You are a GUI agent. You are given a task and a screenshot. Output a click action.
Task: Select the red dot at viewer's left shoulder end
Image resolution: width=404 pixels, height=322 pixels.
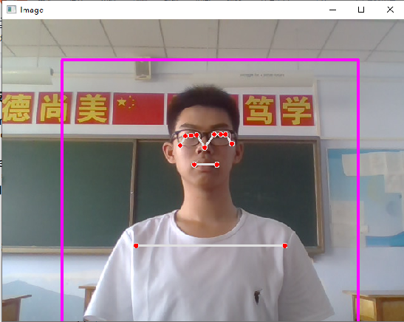[x=136, y=246]
